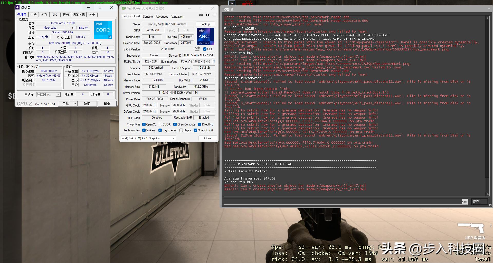Click the GPU-Z card icon in the titlebar
This screenshot has height=263, width=493.
point(124,8)
